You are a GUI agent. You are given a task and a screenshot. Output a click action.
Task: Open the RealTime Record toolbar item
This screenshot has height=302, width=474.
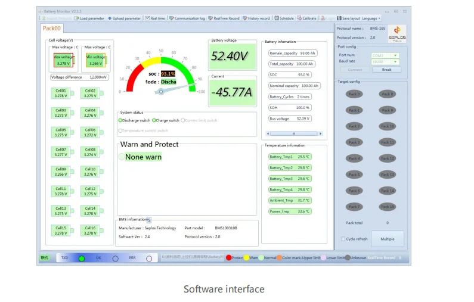(211, 18)
